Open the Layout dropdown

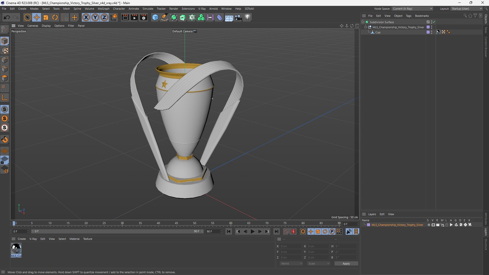467,9
